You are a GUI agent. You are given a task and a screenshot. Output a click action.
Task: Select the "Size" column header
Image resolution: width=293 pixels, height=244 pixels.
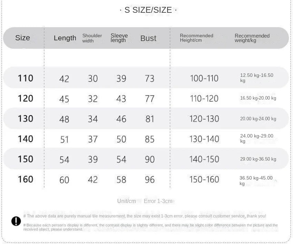click(x=23, y=38)
